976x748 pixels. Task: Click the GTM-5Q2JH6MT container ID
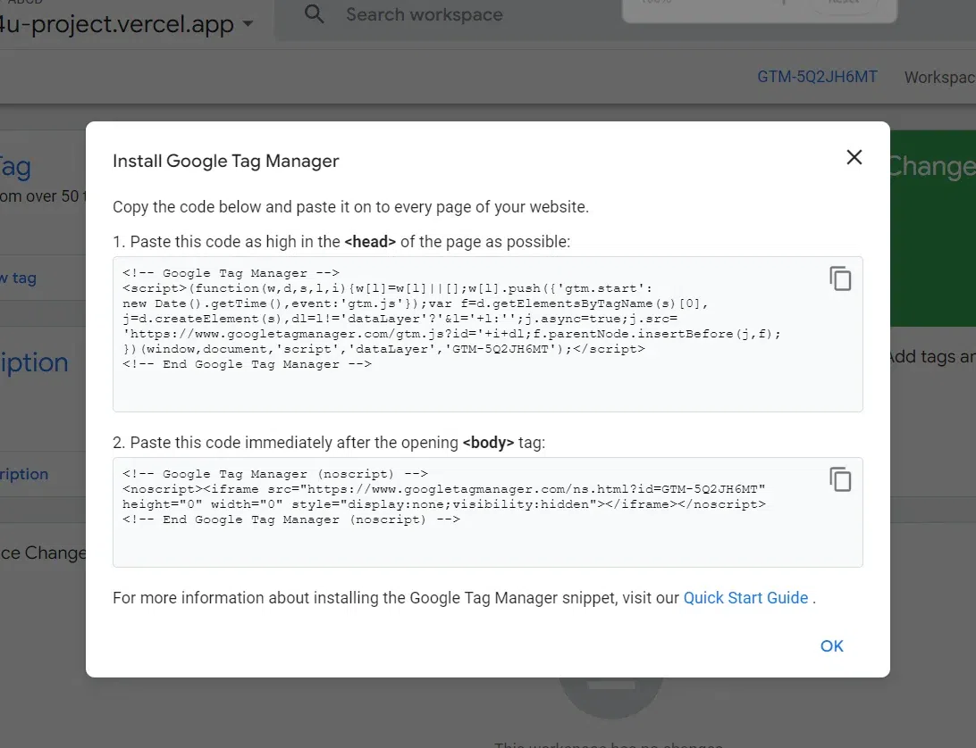coord(817,77)
